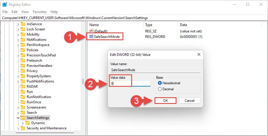Click the Registry Editor app icon in title bar

pos(5,4)
